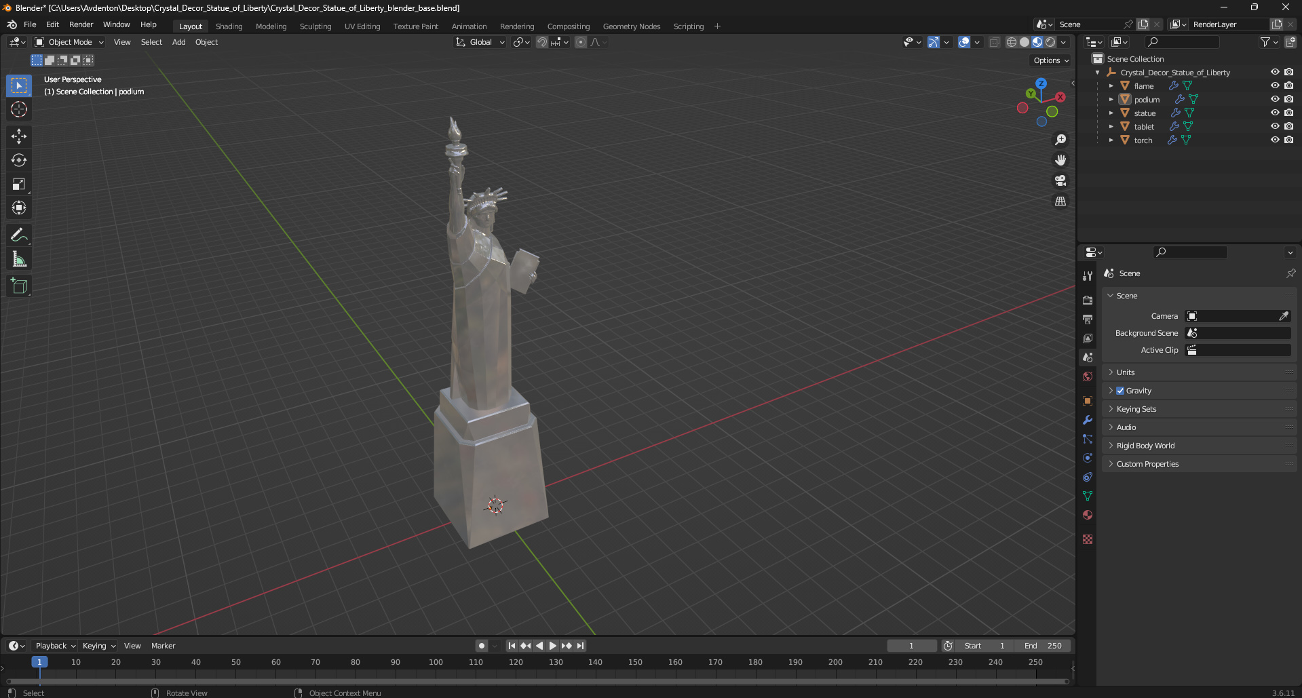Switch orthographic/perspective via grid icon
Image resolution: width=1302 pixels, height=698 pixels.
click(1060, 201)
